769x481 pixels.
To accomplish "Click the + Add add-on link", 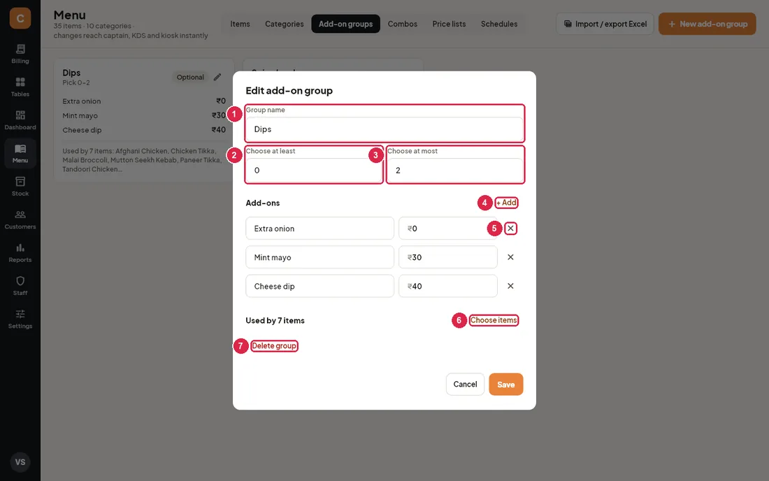I will pos(506,203).
